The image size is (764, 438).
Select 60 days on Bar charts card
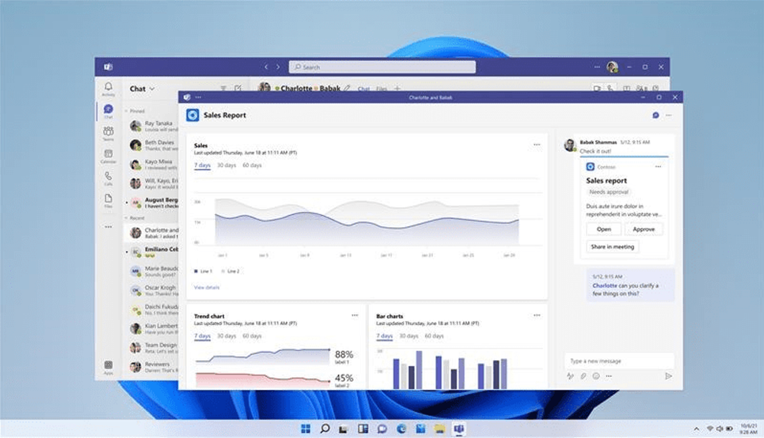point(434,336)
